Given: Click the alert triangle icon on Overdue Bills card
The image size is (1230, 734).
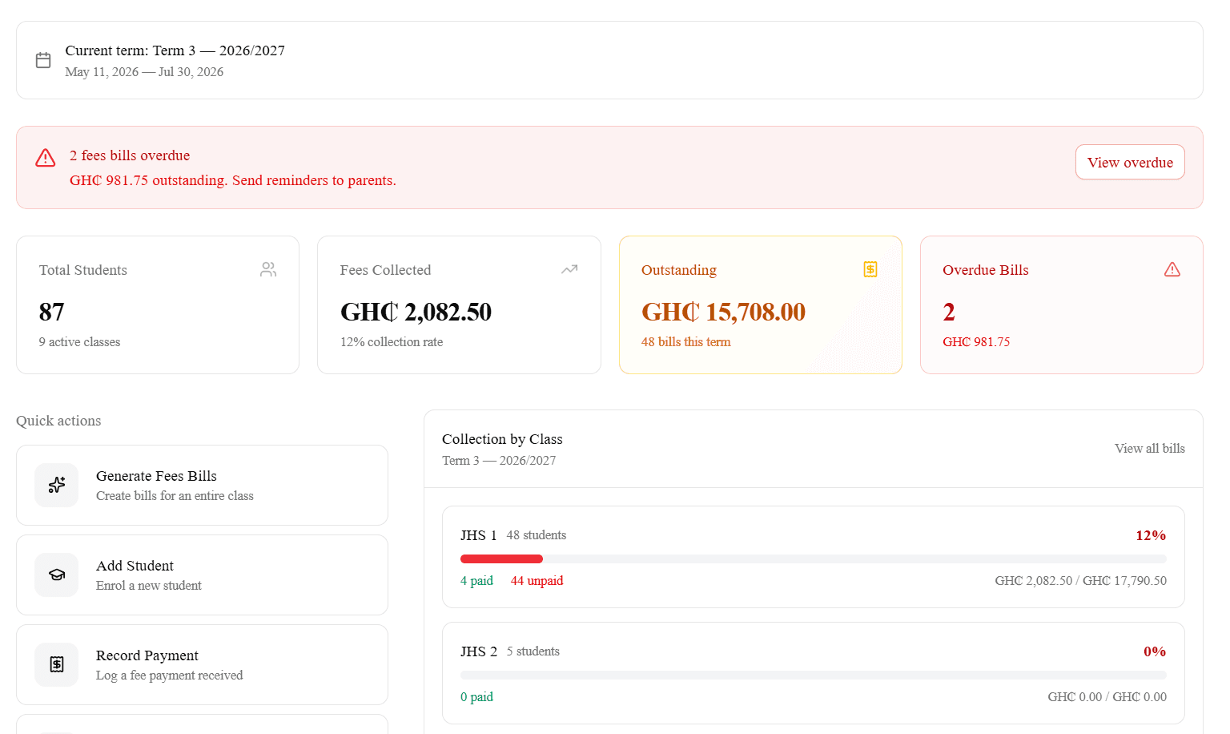Looking at the screenshot, I should coord(1172,269).
